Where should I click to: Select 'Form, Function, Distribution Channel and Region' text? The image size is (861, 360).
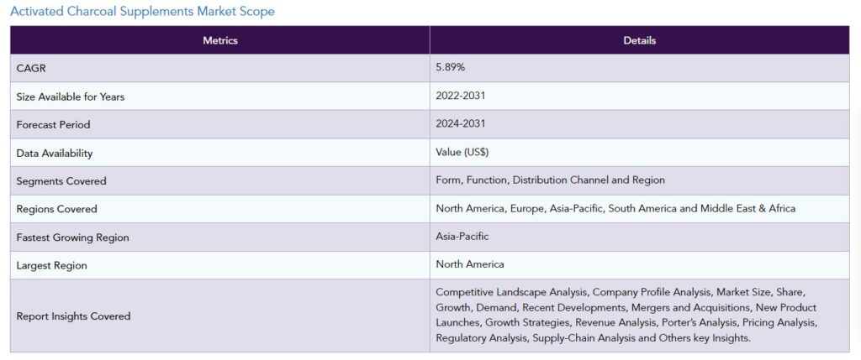[550, 180]
